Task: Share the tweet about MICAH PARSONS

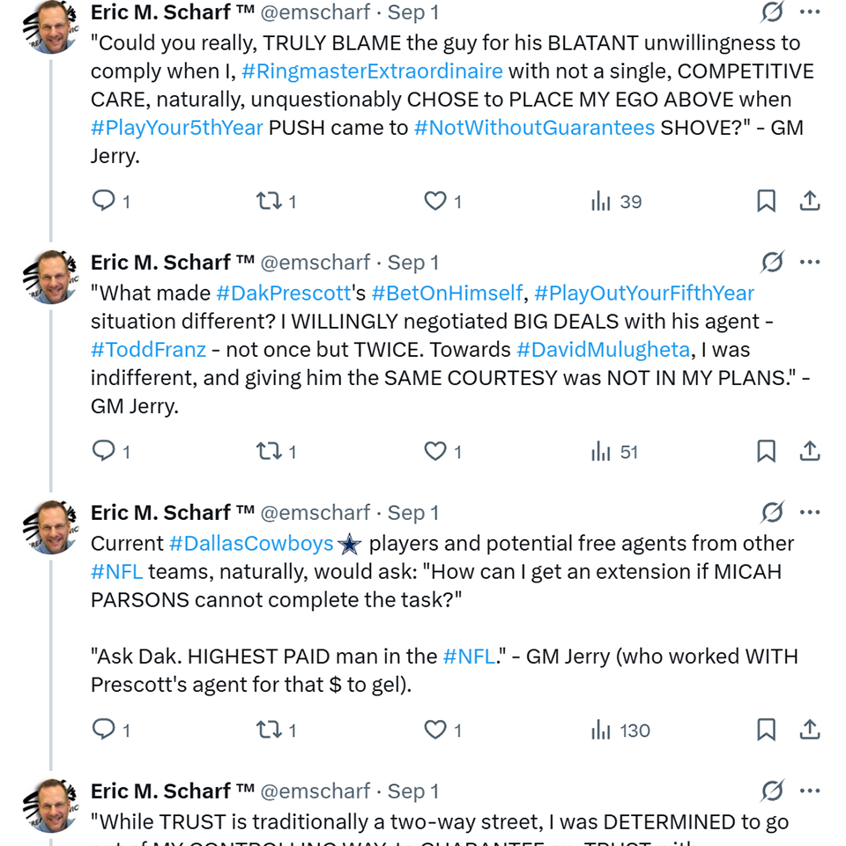Action: coord(810,730)
